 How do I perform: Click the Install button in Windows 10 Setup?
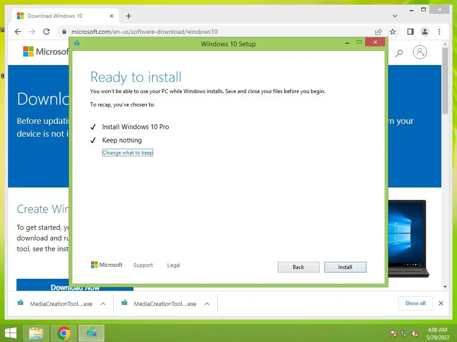tap(345, 267)
